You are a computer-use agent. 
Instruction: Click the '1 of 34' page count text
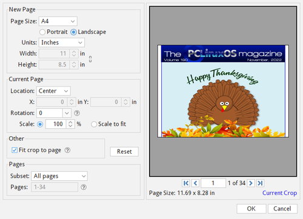click(x=236, y=183)
